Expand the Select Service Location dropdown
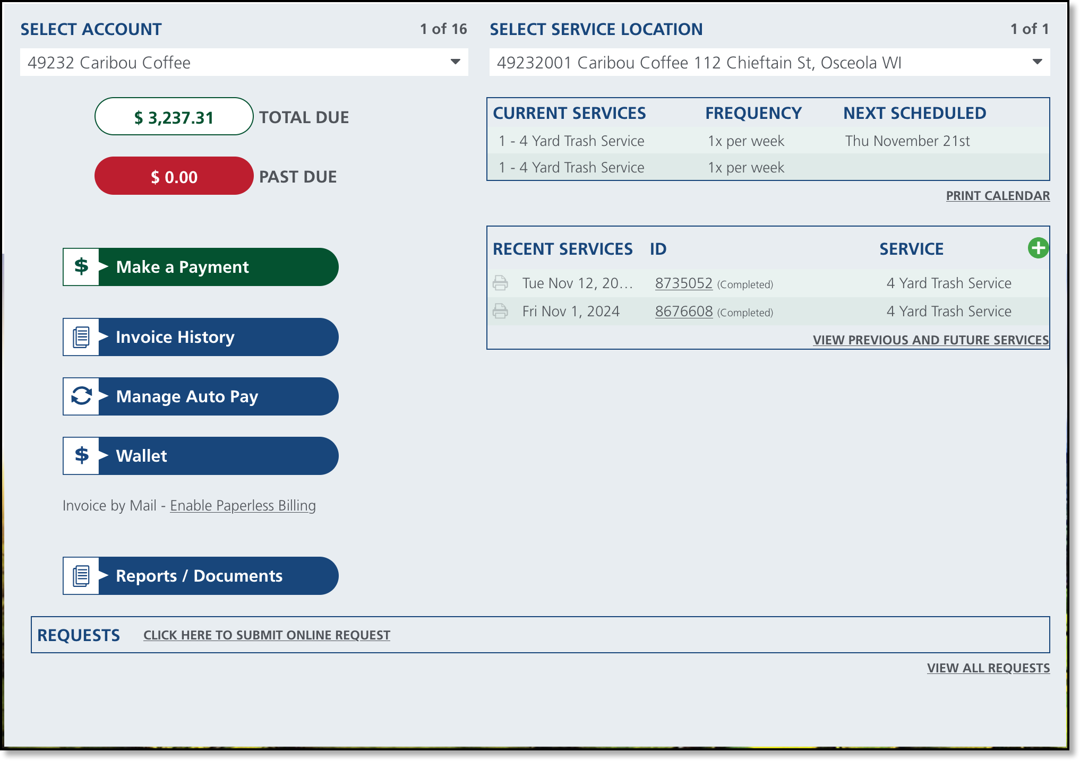 [1037, 62]
